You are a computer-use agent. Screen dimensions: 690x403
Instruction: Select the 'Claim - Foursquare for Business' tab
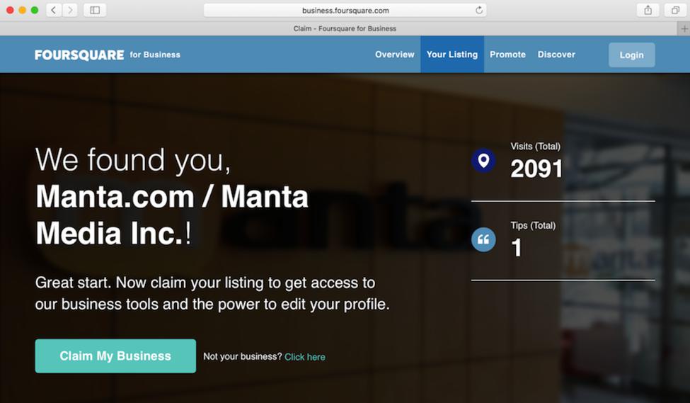tap(345, 28)
